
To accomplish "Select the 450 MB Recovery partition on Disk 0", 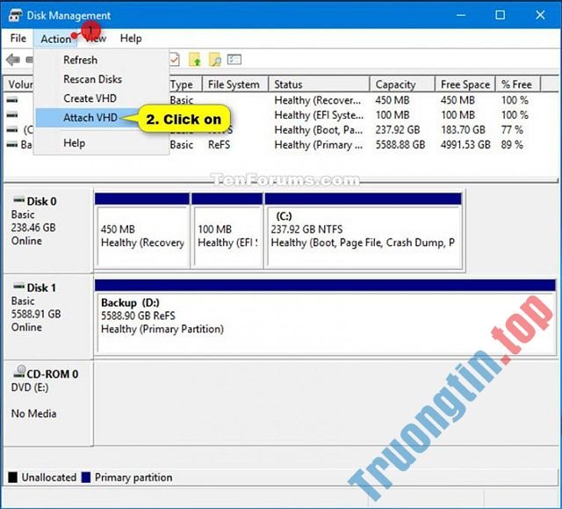I will click(x=142, y=230).
